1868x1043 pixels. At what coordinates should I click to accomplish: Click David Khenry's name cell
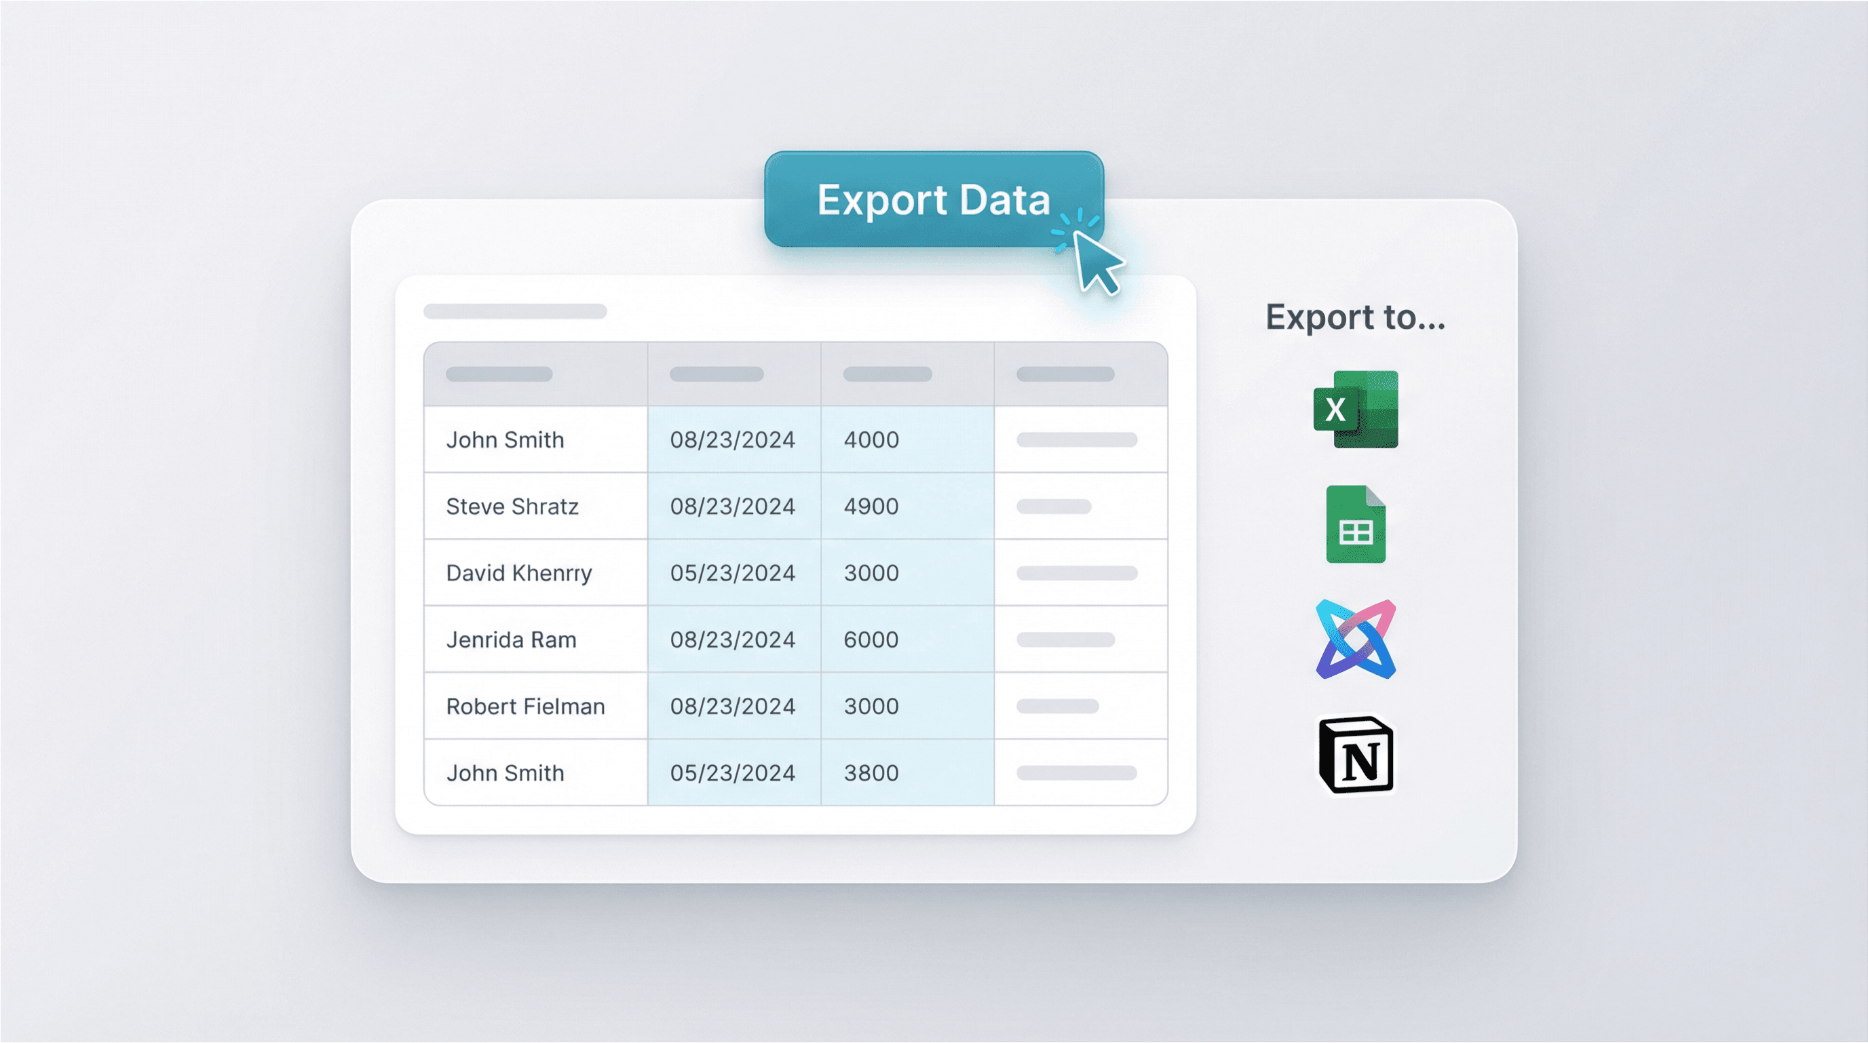click(518, 572)
